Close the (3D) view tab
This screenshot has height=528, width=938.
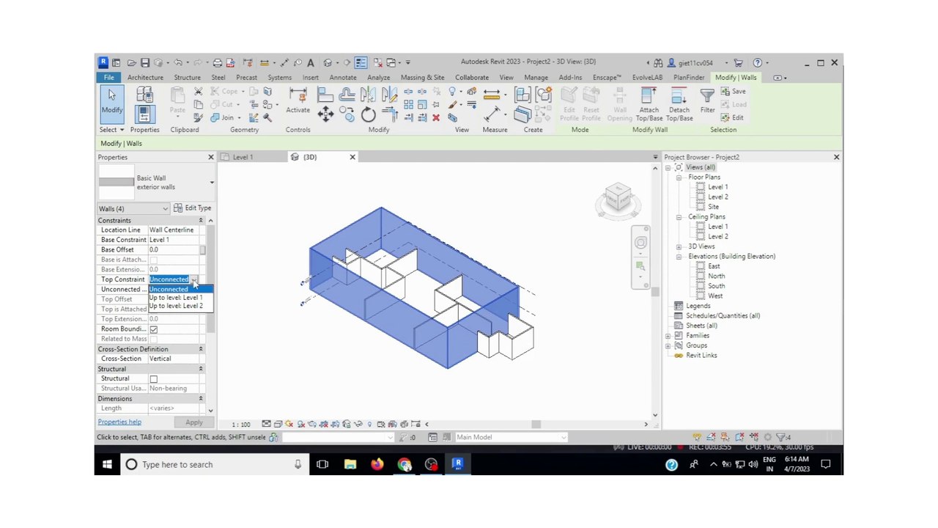click(x=352, y=157)
